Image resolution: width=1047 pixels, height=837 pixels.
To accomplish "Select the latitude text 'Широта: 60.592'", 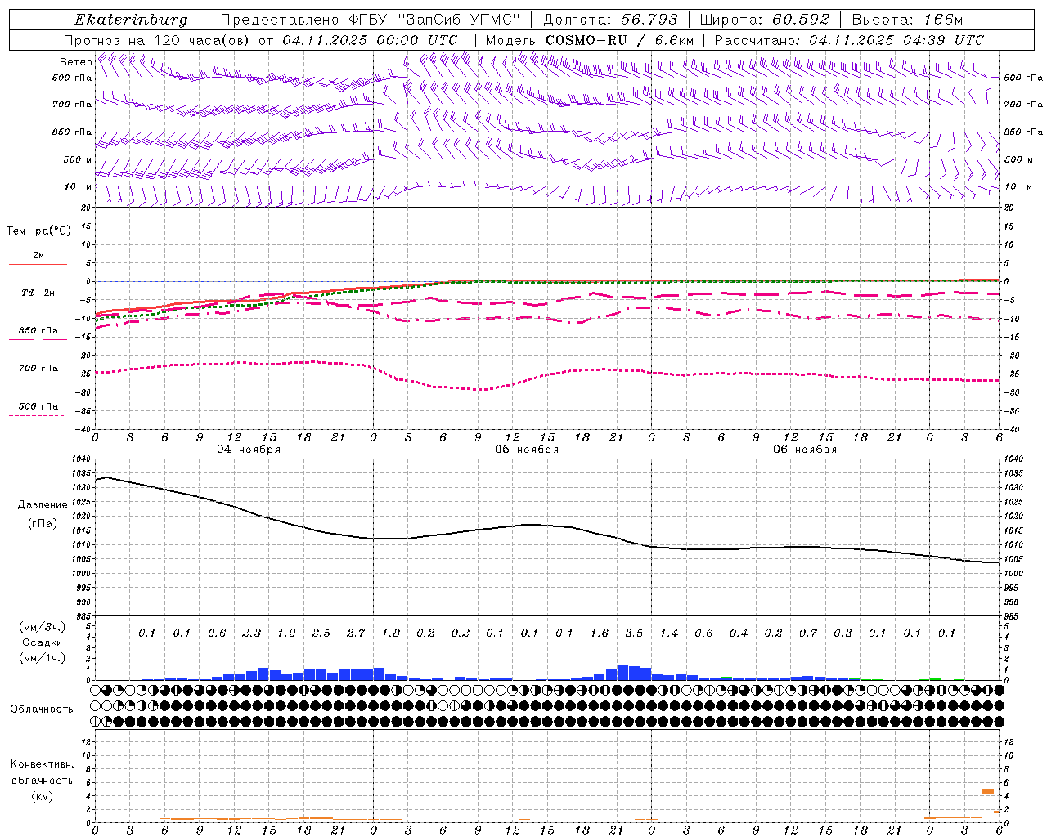I will pyautogui.click(x=765, y=20).
